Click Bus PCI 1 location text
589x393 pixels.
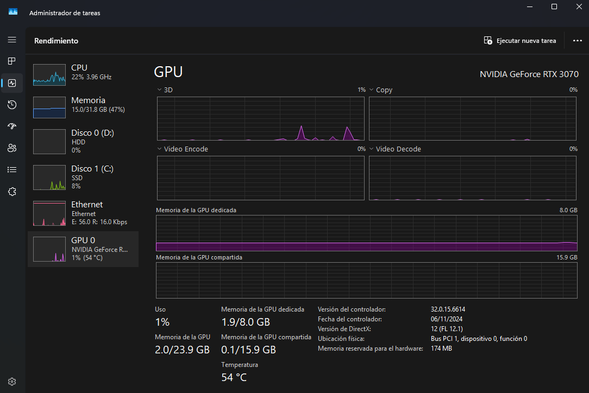tap(479, 339)
